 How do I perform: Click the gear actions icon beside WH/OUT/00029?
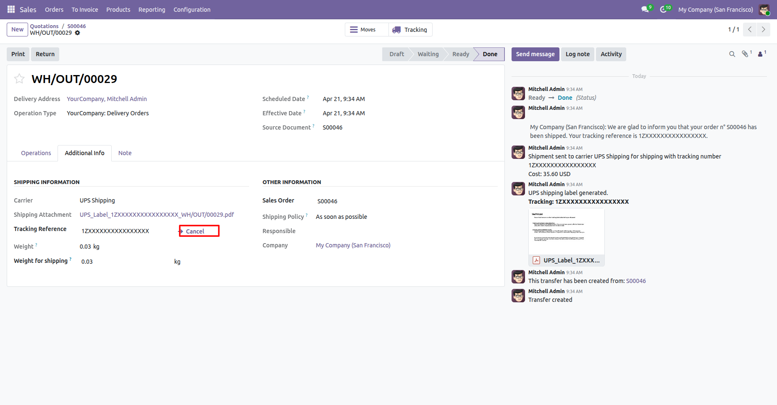click(x=77, y=33)
